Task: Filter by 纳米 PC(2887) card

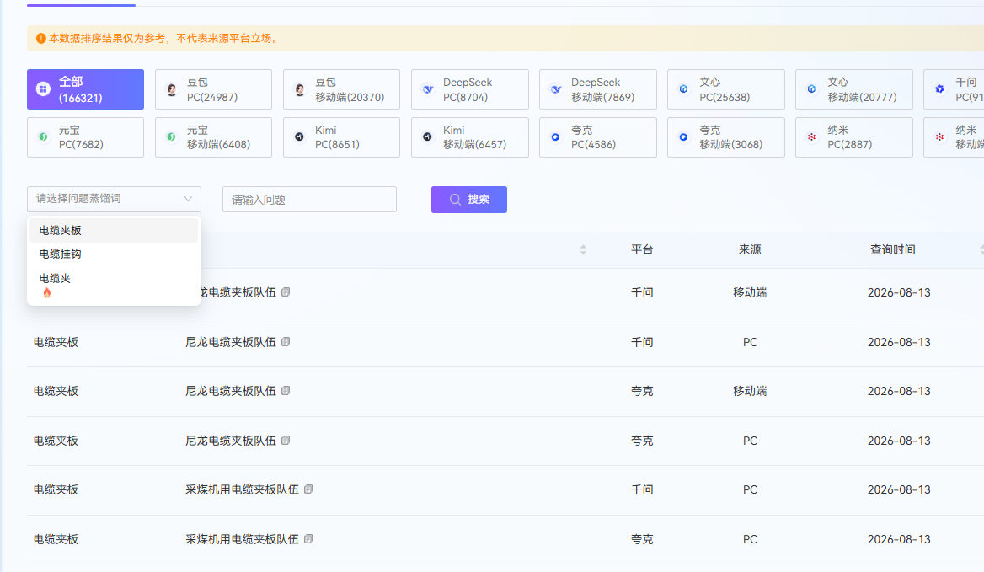Action: (854, 137)
